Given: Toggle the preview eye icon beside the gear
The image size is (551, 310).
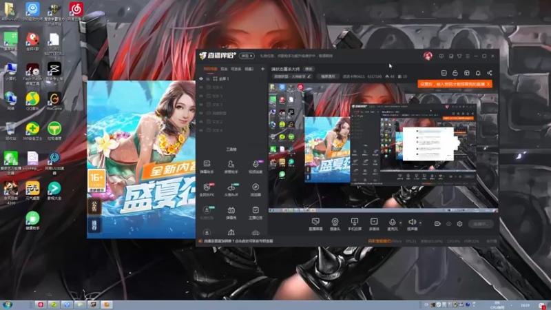Looking at the screenshot, I should (x=449, y=224).
